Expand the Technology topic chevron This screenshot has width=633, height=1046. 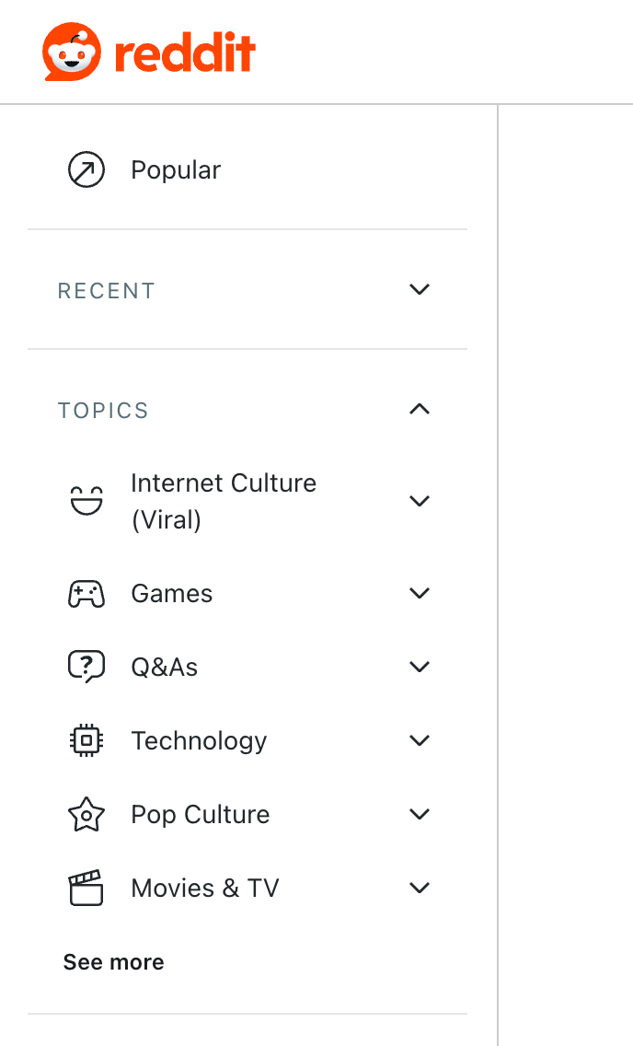pyautogui.click(x=420, y=741)
